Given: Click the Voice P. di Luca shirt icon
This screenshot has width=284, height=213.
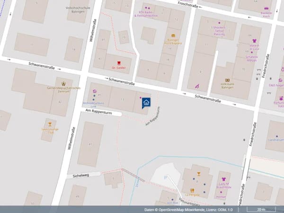Looking at the screenshot, I should point(254,41).
